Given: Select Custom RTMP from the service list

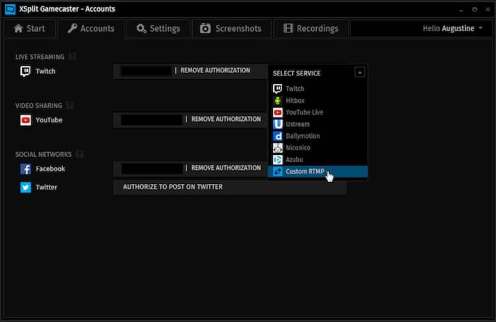Looking at the screenshot, I should pyautogui.click(x=317, y=172).
